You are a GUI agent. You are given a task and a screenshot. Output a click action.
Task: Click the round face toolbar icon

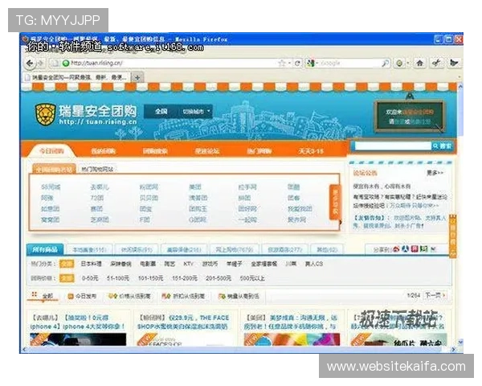tap(399, 64)
